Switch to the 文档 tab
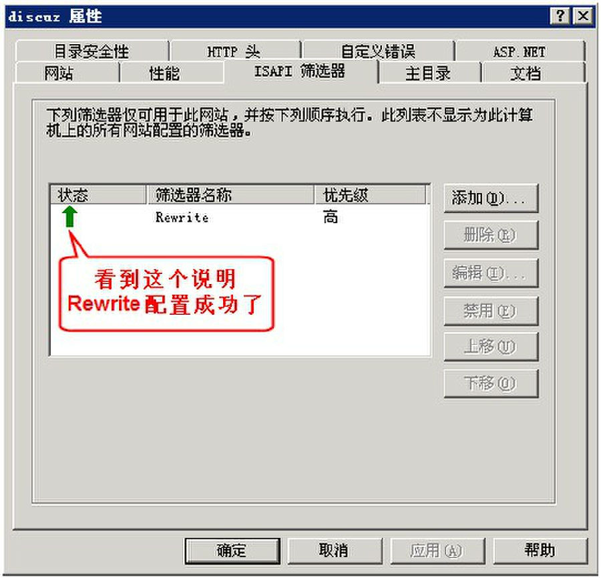Viewport: 601px width, 578px height. (x=533, y=72)
